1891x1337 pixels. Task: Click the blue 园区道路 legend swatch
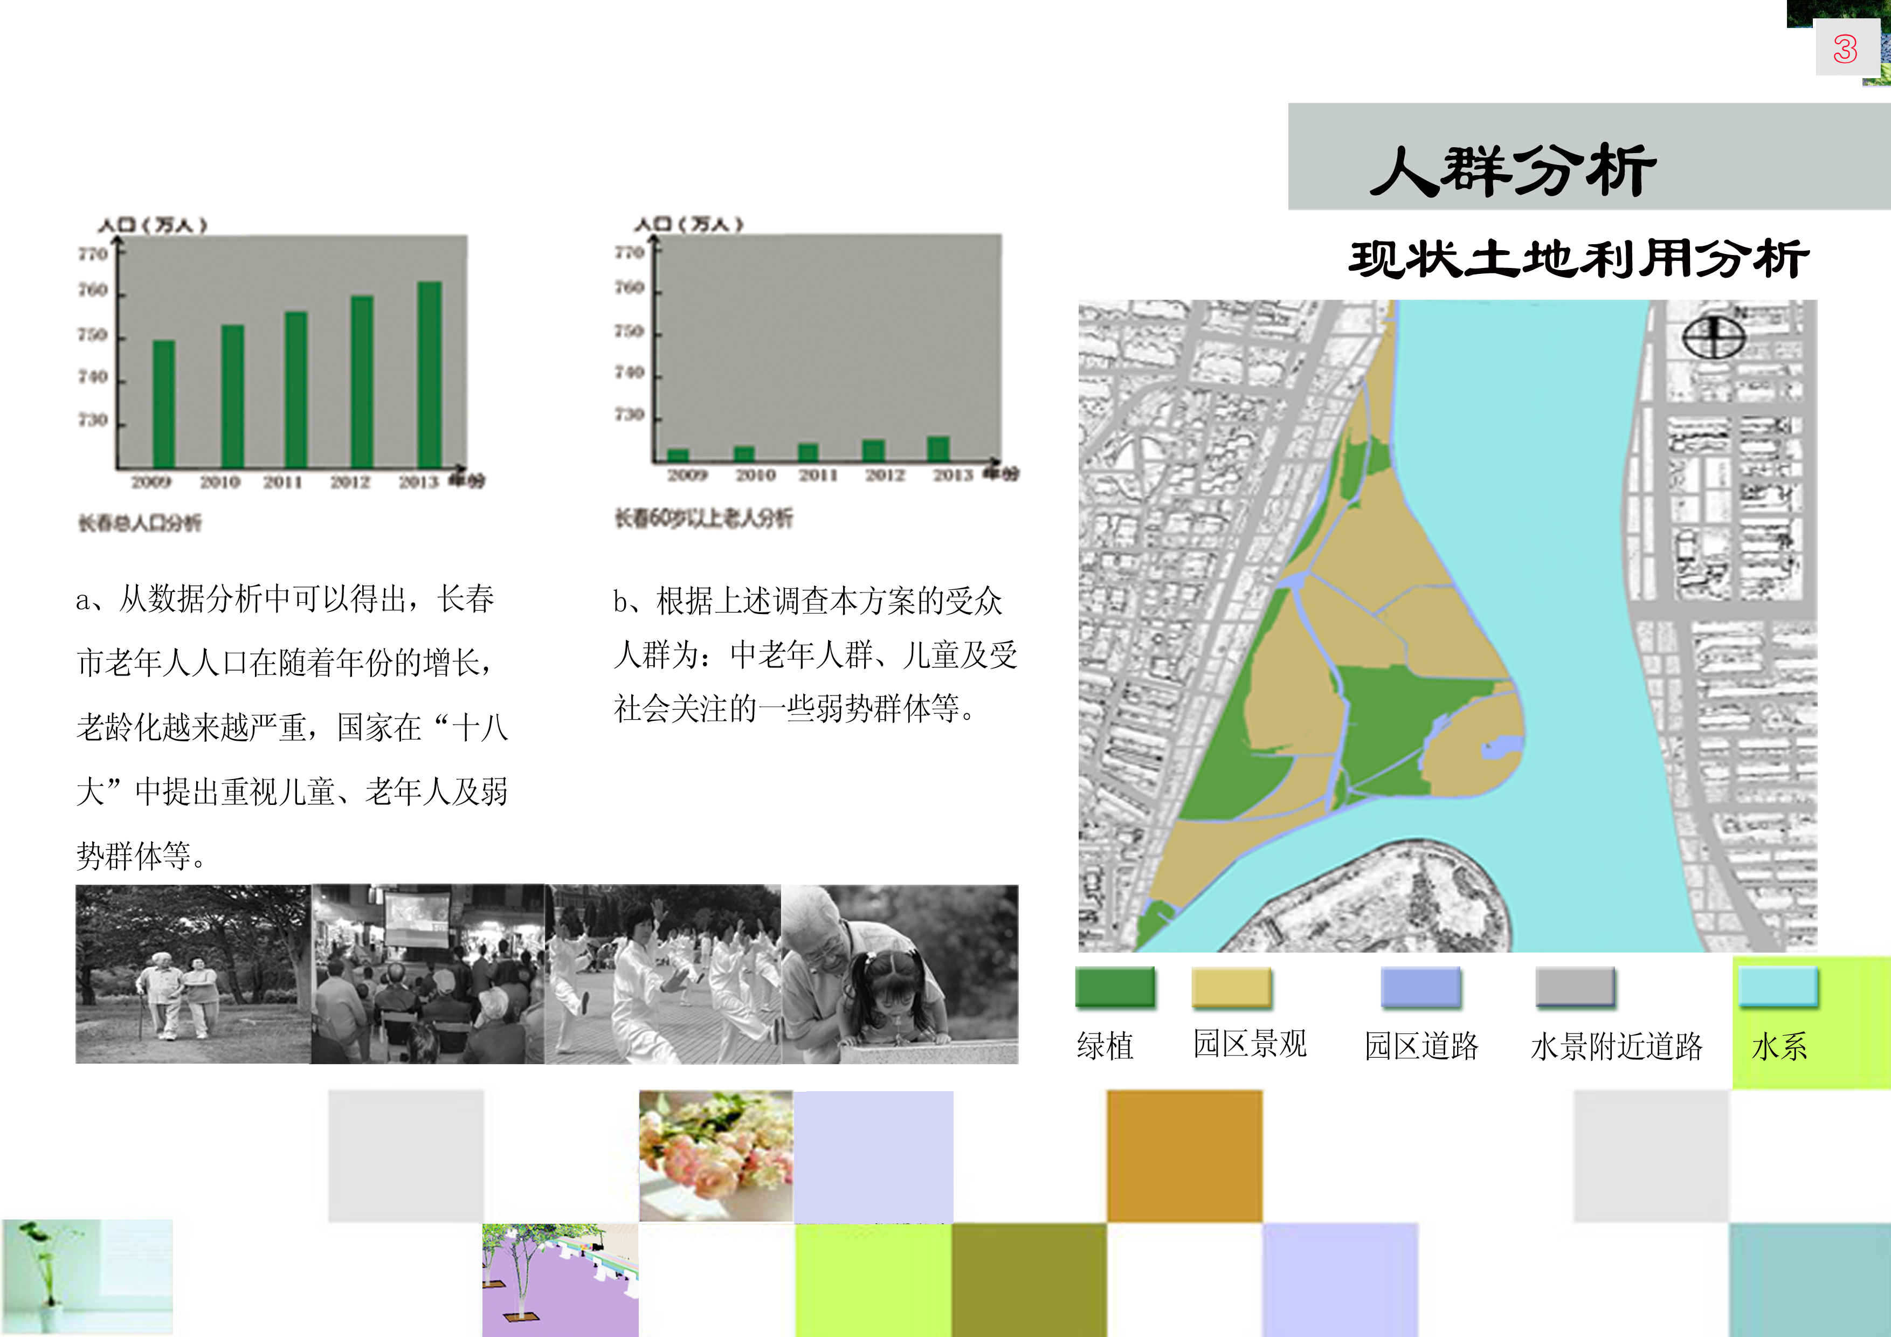1421,987
